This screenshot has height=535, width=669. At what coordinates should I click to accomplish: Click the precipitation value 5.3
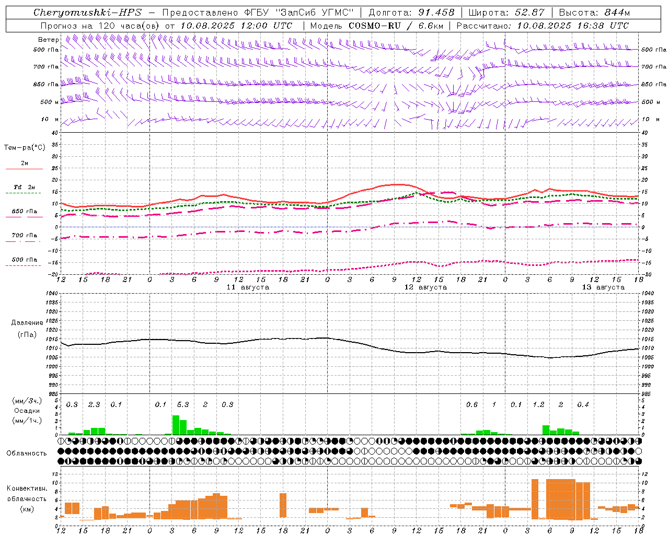coord(183,405)
